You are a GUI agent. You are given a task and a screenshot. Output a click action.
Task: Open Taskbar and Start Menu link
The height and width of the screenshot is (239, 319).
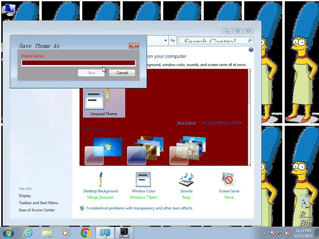pos(38,203)
